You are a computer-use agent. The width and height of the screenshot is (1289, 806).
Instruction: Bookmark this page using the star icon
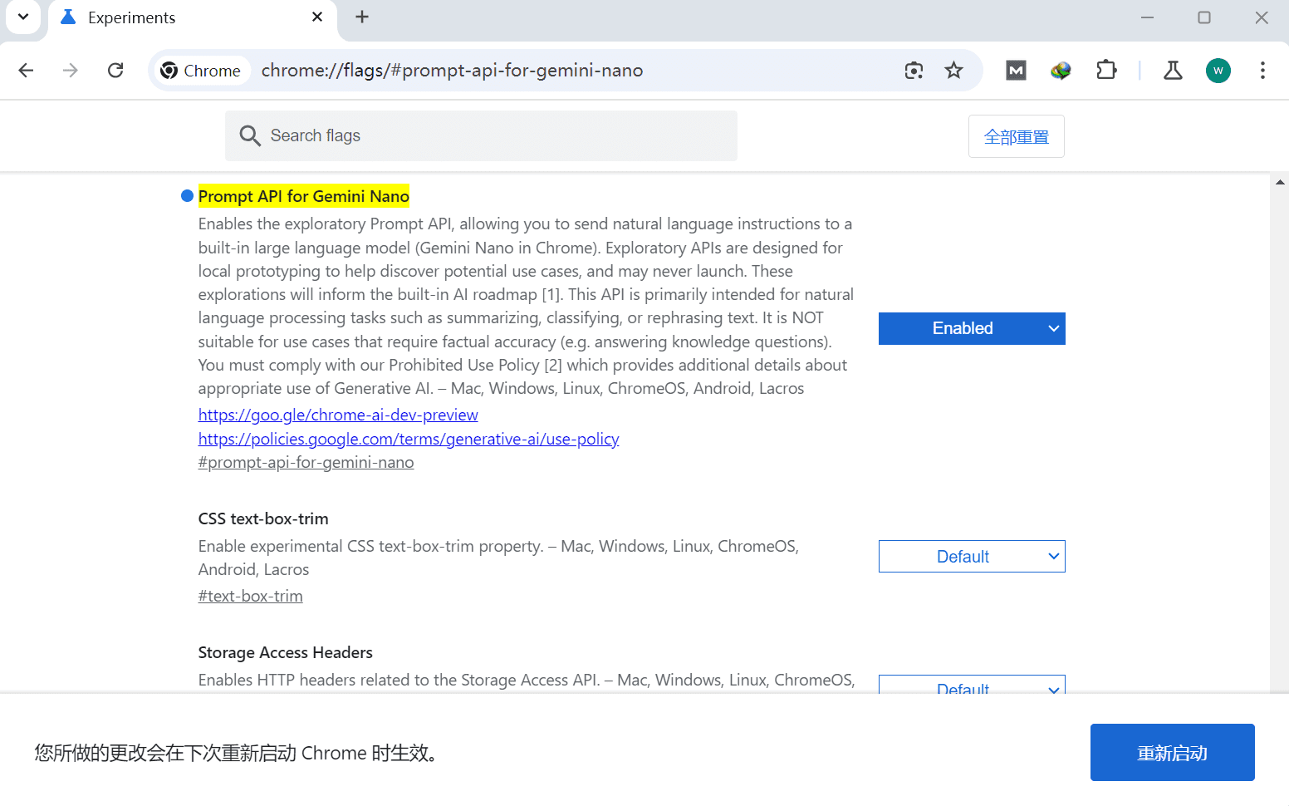953,71
